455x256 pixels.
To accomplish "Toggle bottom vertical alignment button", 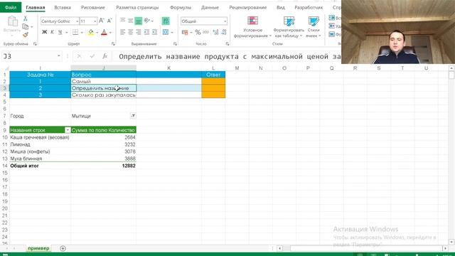I will tap(139, 21).
